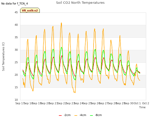This screenshot has height=120, width=161.
Task: Toggle the -8cm legend entry
Action: (x=96, y=115)
